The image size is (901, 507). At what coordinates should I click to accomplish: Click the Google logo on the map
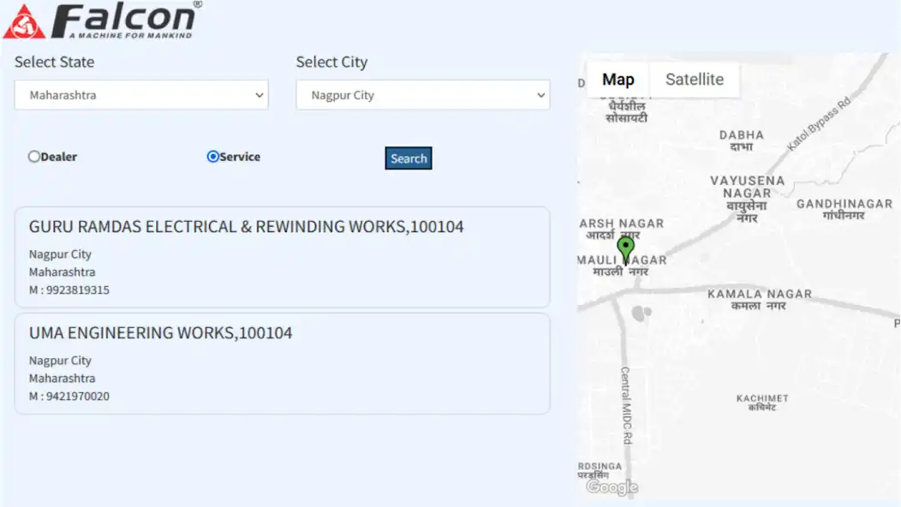[x=612, y=487]
